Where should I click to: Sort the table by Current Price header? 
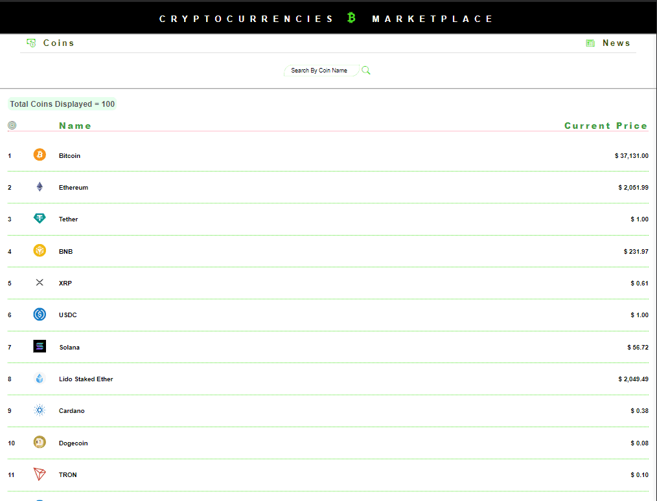click(x=605, y=126)
